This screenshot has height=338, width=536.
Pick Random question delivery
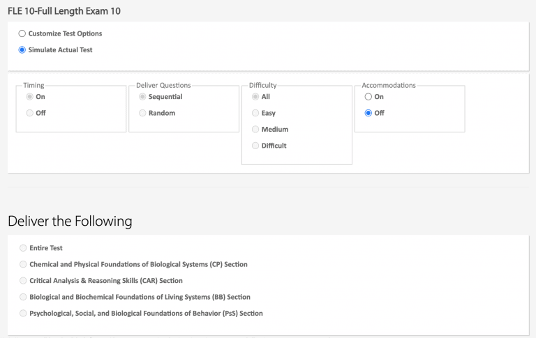[142, 113]
